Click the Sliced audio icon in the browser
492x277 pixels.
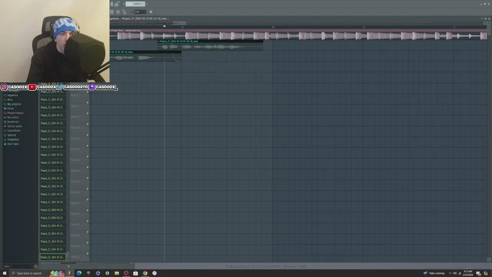click(x=5, y=126)
